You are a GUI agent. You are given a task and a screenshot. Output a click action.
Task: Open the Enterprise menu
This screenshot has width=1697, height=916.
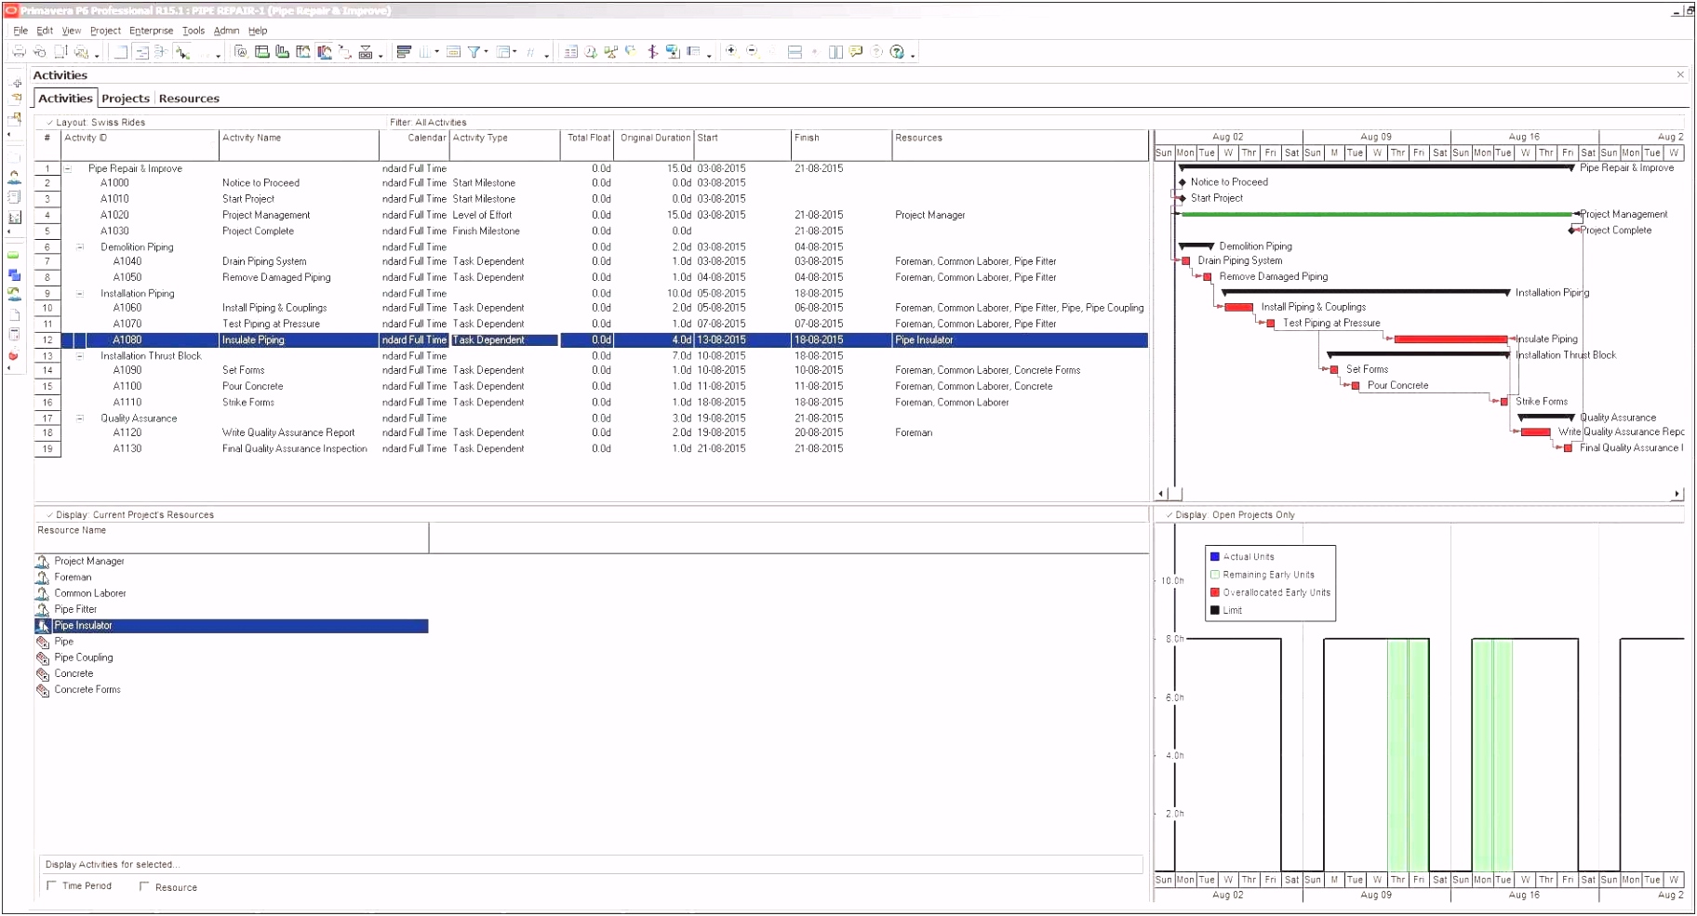[x=151, y=31]
